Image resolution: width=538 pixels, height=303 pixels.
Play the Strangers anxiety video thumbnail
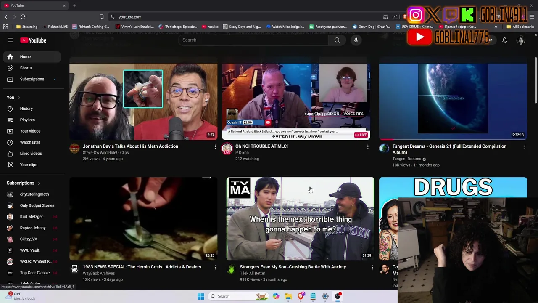[x=300, y=219]
